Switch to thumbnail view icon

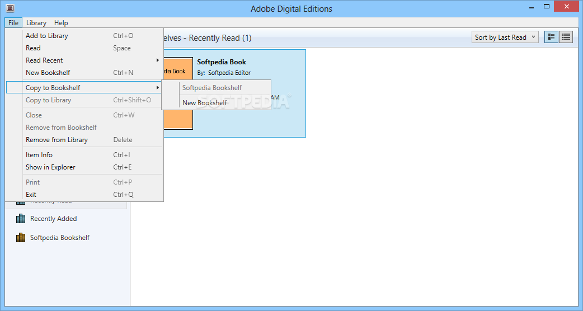click(552, 37)
